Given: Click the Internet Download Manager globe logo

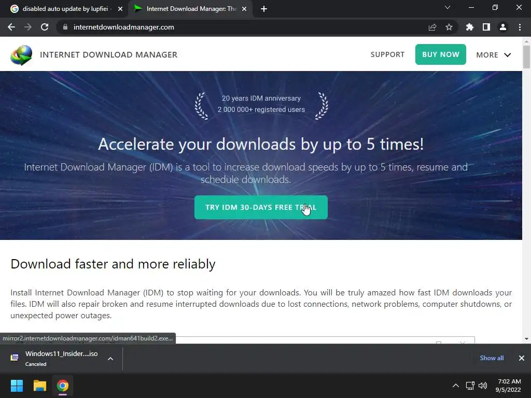Looking at the screenshot, I should click(x=21, y=55).
